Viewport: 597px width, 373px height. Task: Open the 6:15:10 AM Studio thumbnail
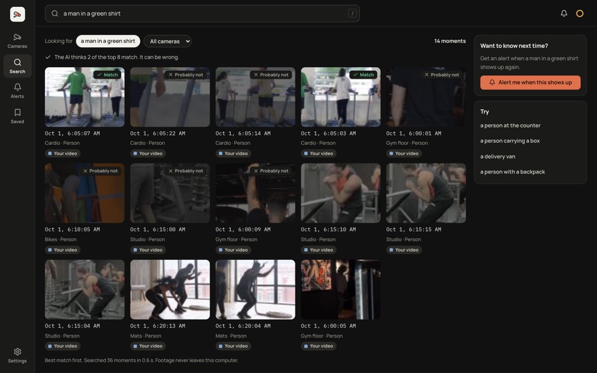click(x=340, y=193)
